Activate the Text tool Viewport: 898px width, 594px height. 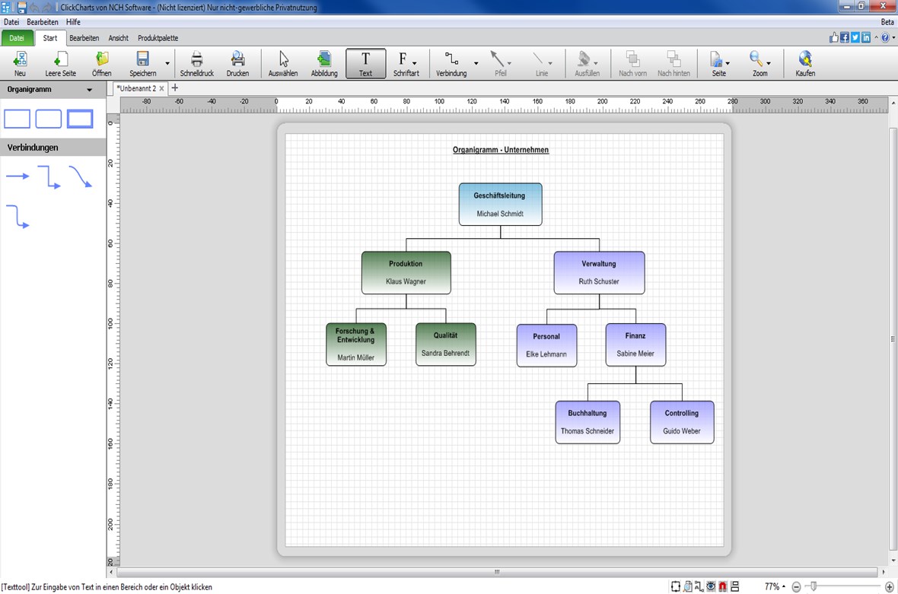[x=365, y=64]
